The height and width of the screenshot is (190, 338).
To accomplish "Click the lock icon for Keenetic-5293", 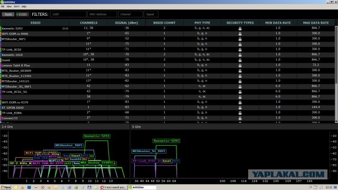I will (240, 28).
